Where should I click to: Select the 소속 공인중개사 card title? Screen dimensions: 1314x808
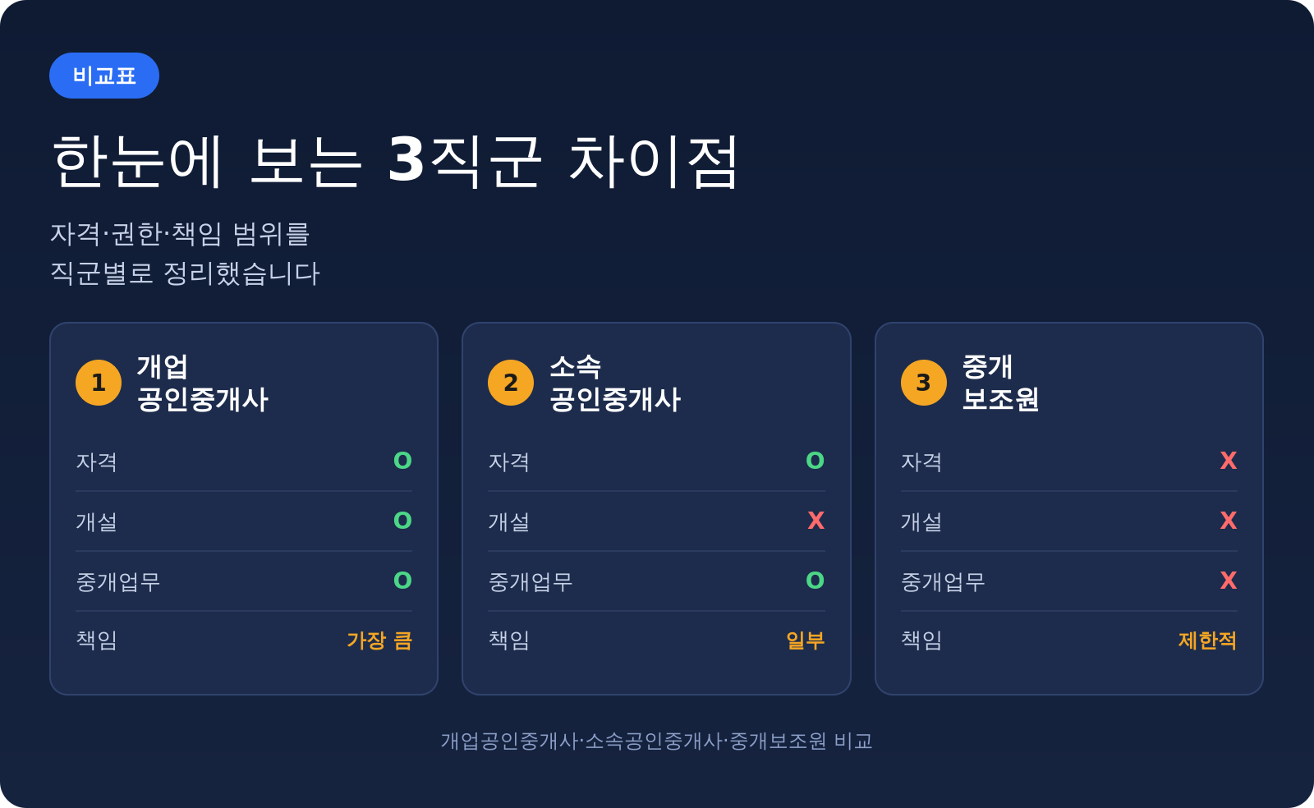coord(615,383)
